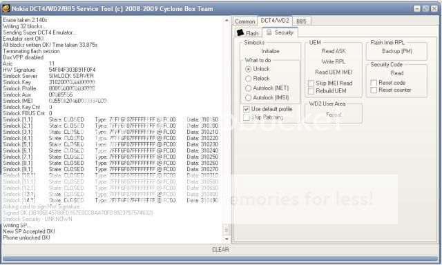Viewport: 442px width, 265px height.
Task: Click the log scroll up arrow
Action: tap(227, 20)
